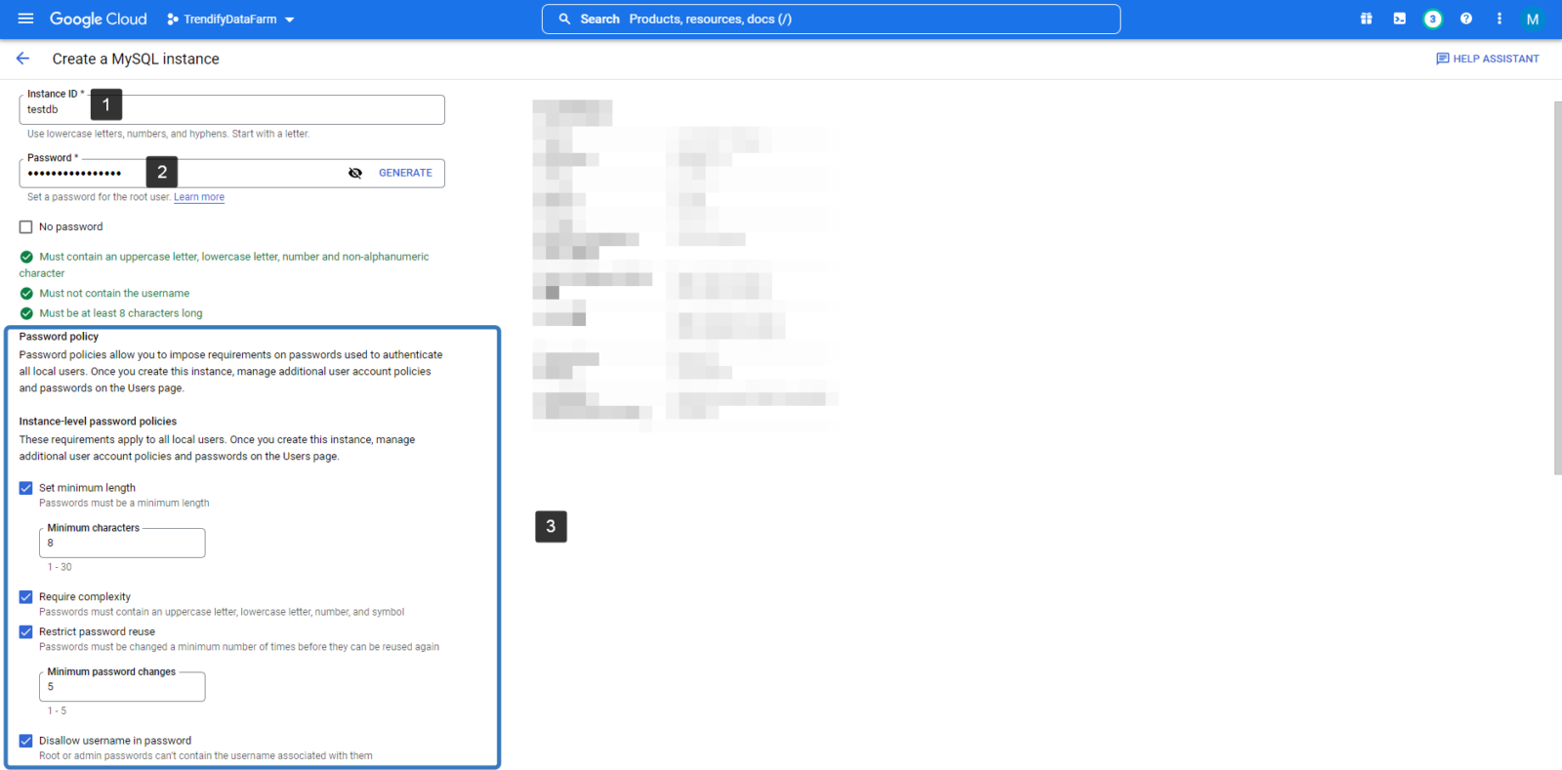The width and height of the screenshot is (1562, 770).
Task: Click the 'Password policy' heading text
Action: tap(59, 337)
